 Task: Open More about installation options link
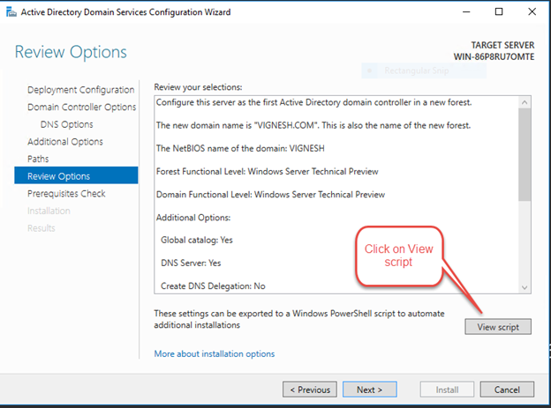[214, 353]
